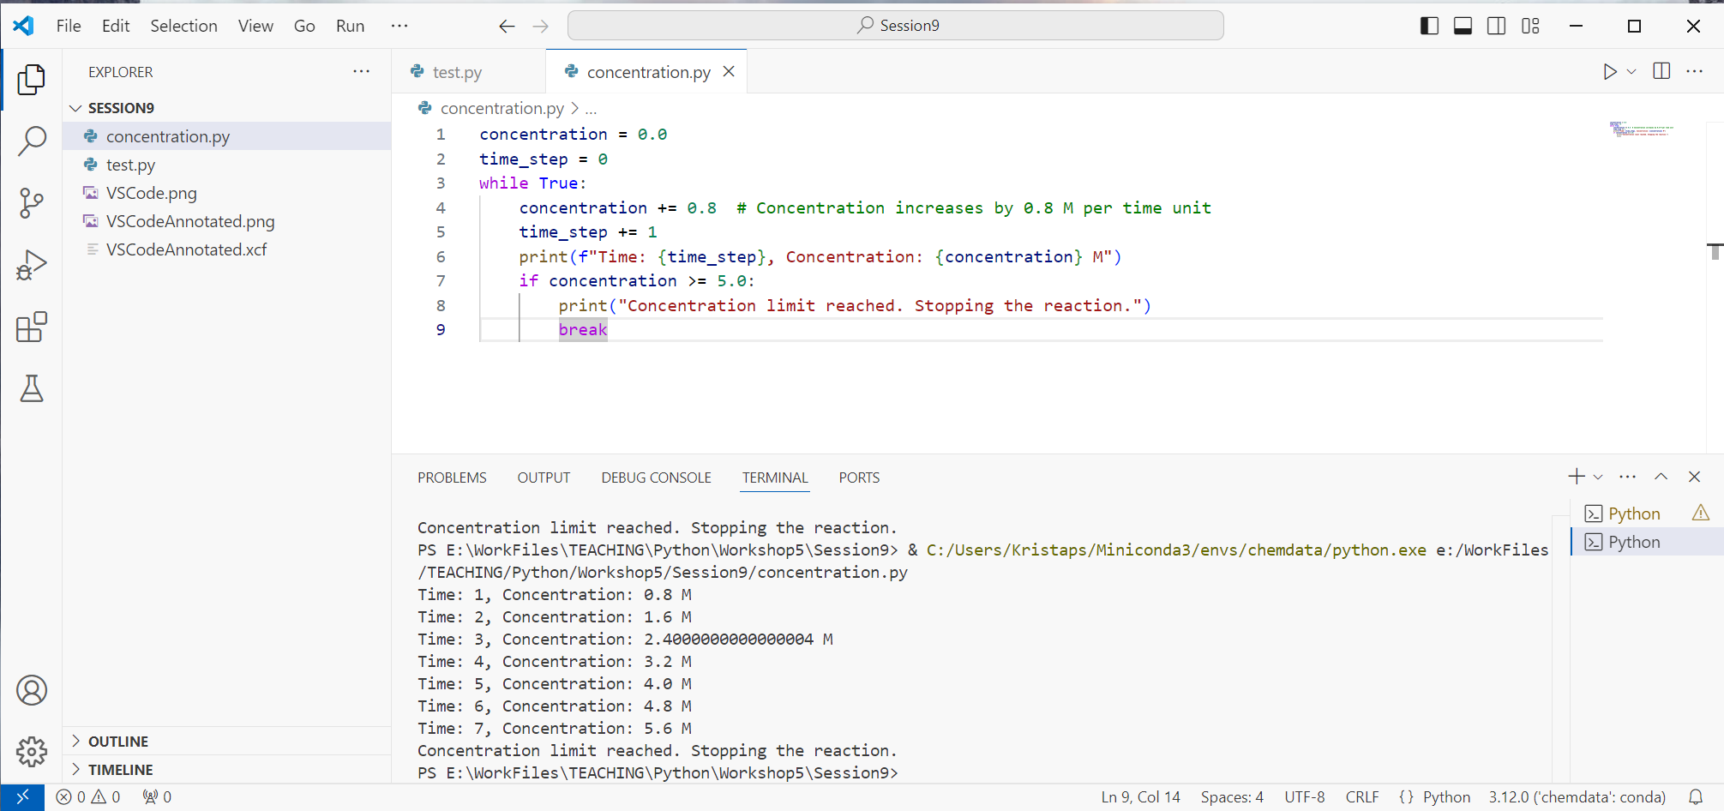The height and width of the screenshot is (811, 1724).
Task: Select Python language mode in status bar
Action: click(x=1446, y=797)
